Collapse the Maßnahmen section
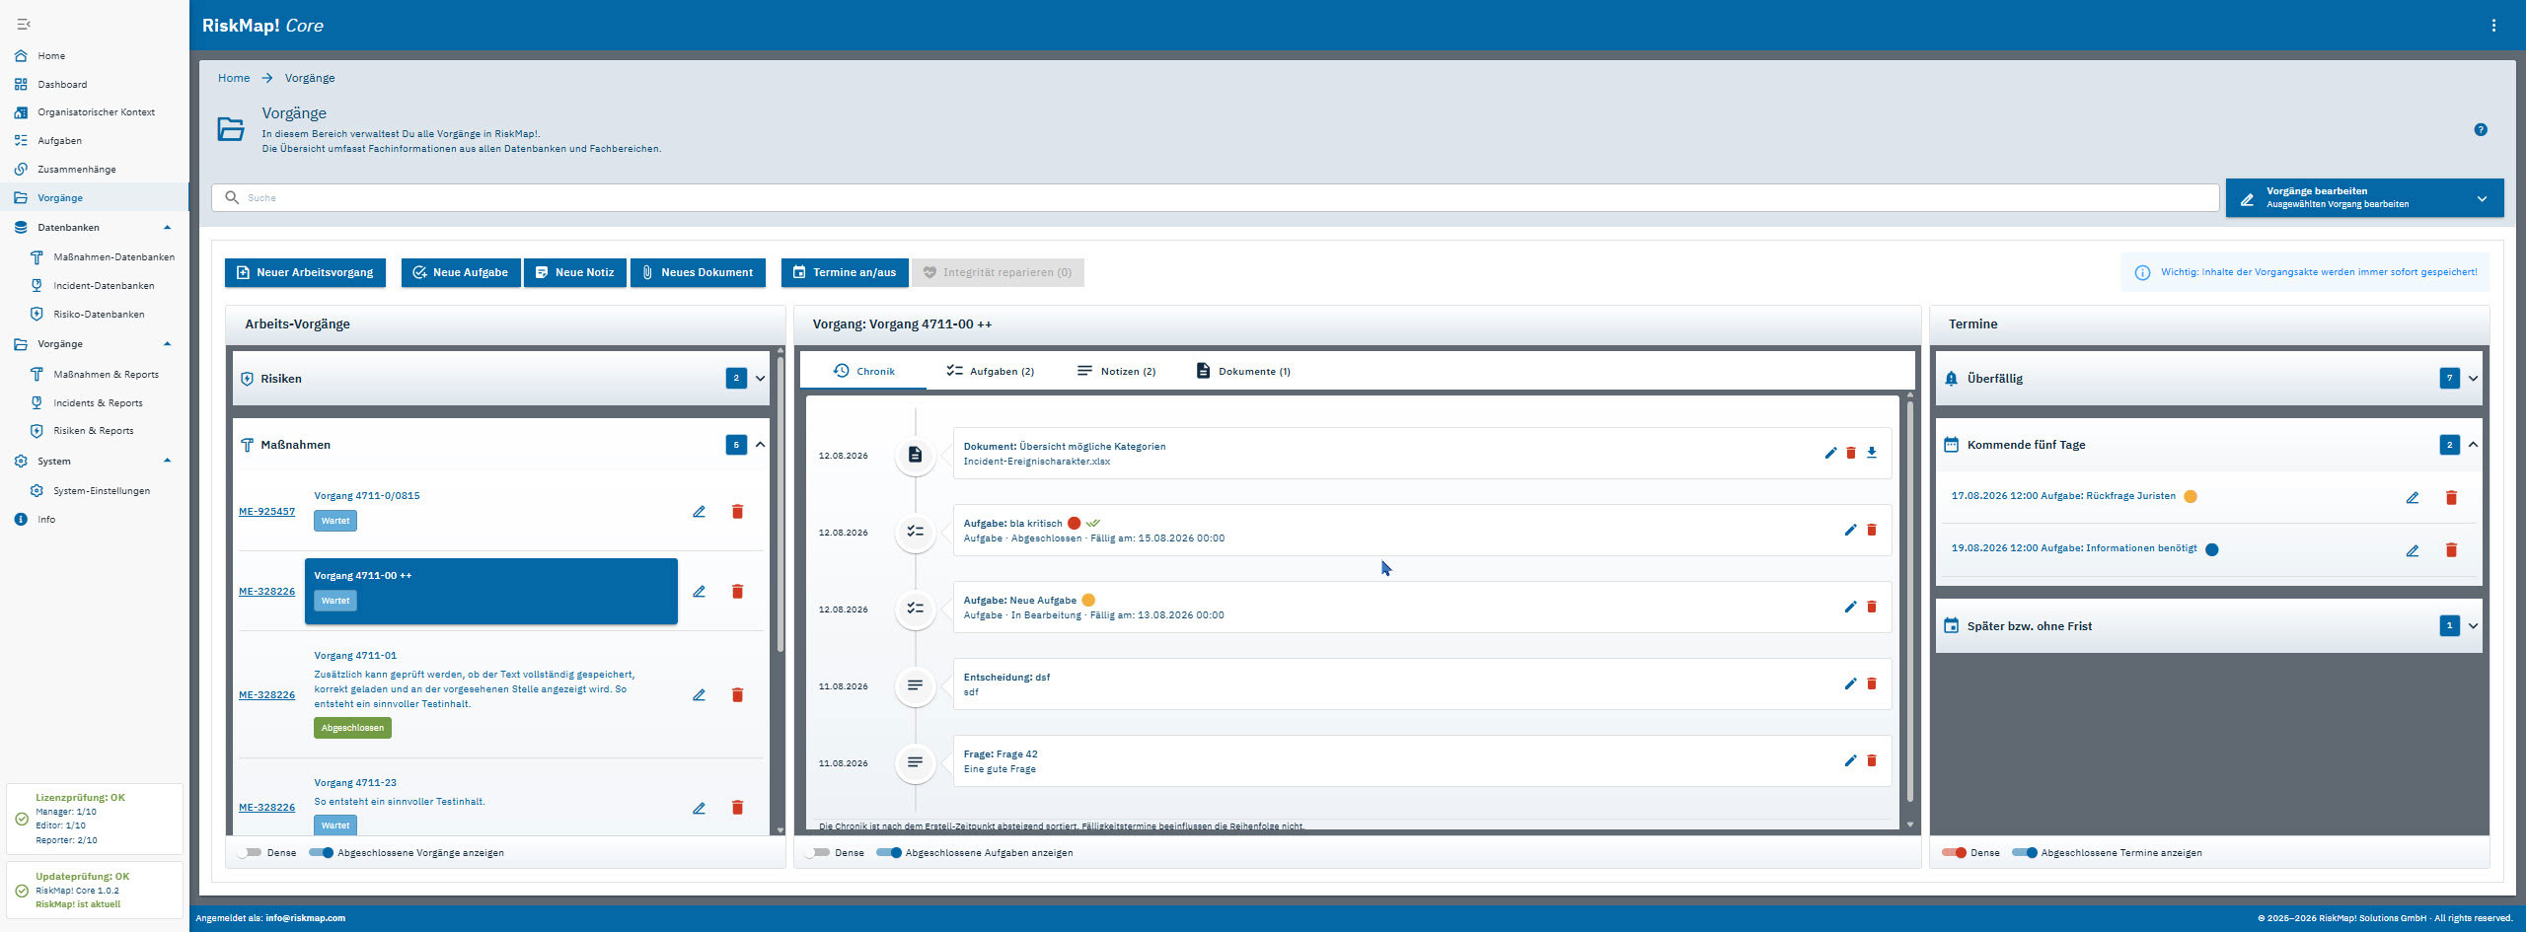The height and width of the screenshot is (932, 2526). click(x=760, y=445)
